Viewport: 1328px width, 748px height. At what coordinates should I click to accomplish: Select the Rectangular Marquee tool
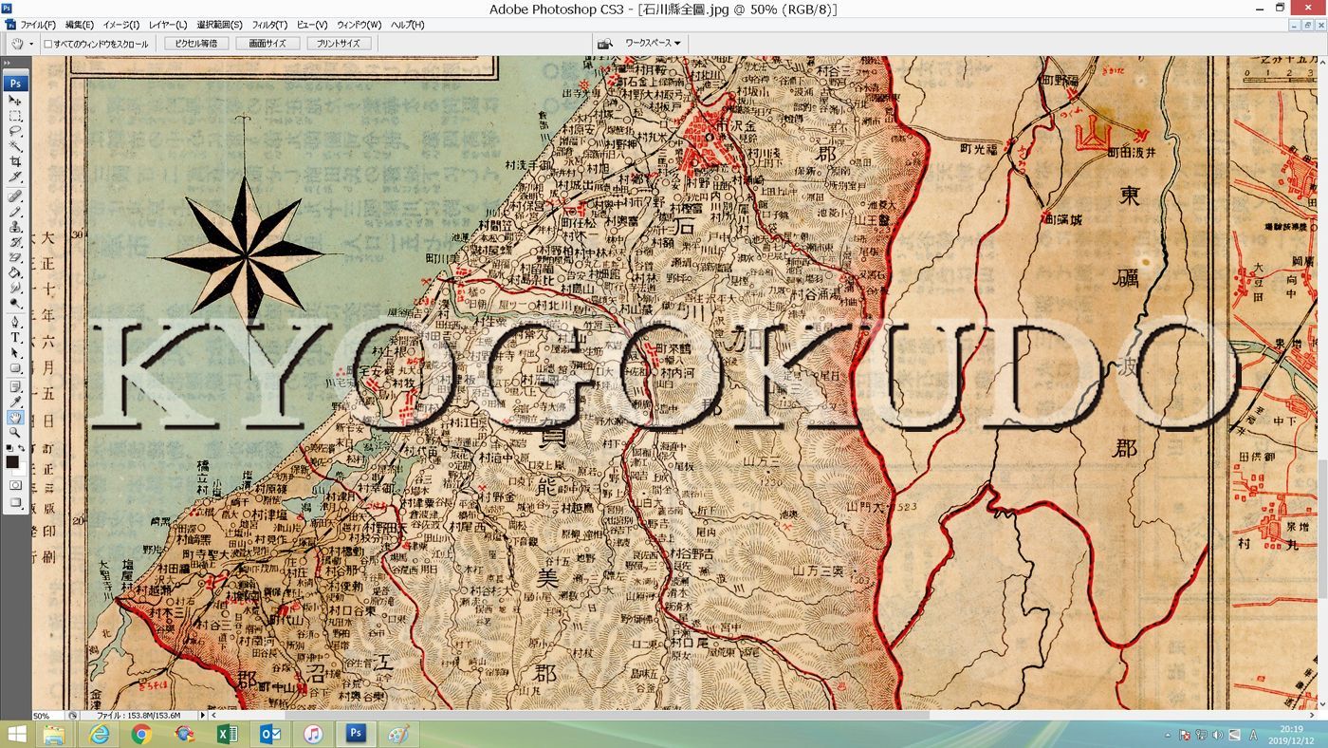click(15, 116)
